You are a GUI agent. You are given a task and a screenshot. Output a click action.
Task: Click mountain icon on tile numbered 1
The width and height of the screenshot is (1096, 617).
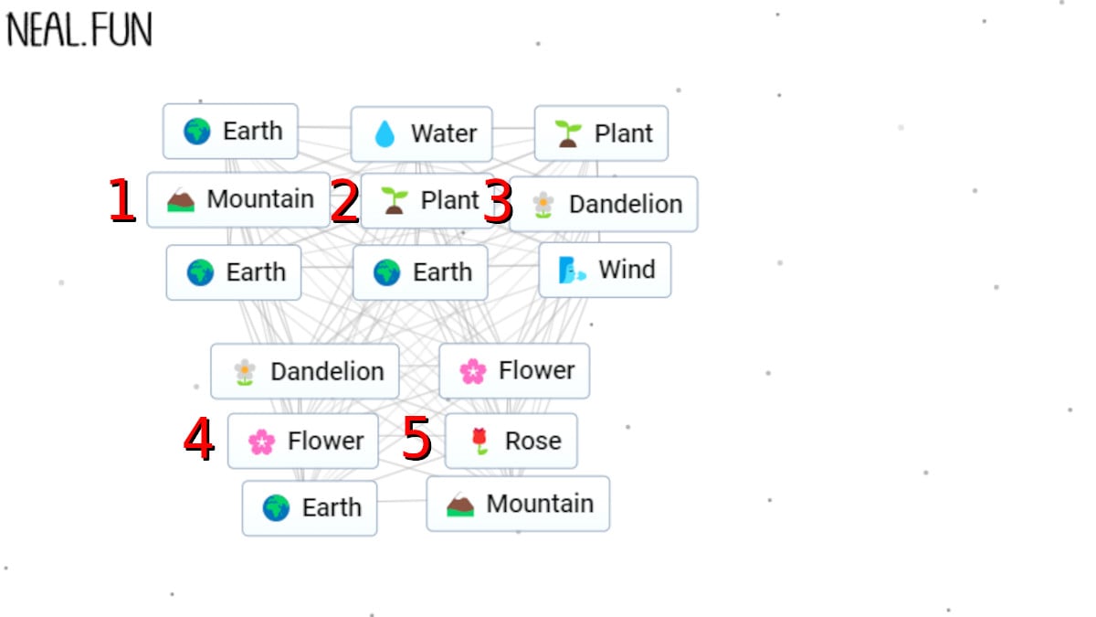pos(181,199)
